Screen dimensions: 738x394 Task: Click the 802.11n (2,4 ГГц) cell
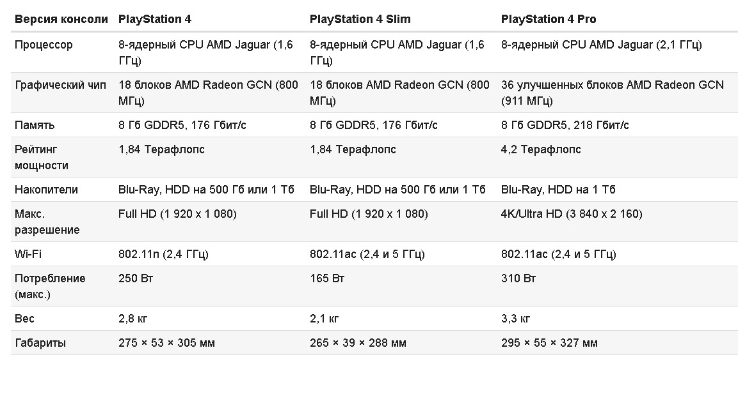click(163, 254)
